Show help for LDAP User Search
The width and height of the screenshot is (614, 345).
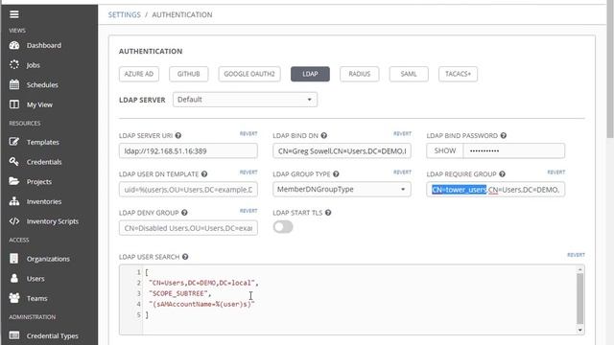[x=185, y=257]
